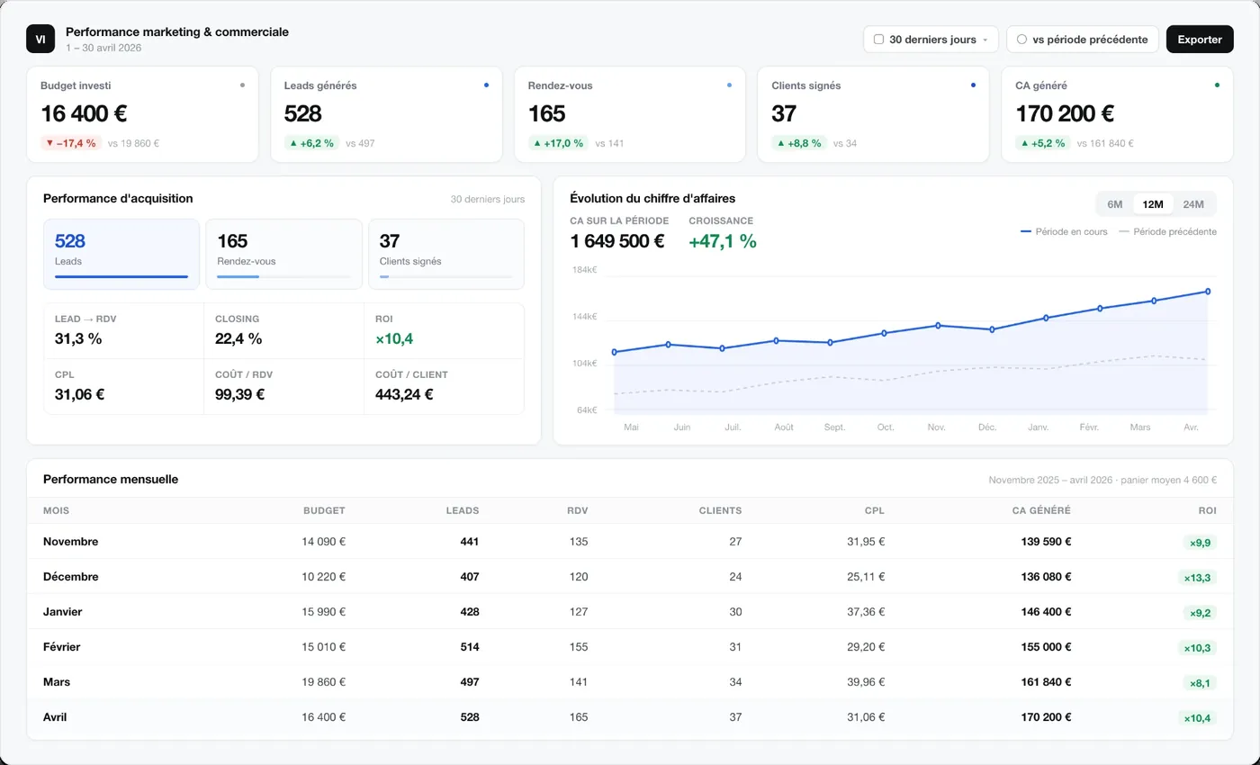Toggle the Période précédente legend
This screenshot has height=765, width=1260.
[x=1167, y=231]
